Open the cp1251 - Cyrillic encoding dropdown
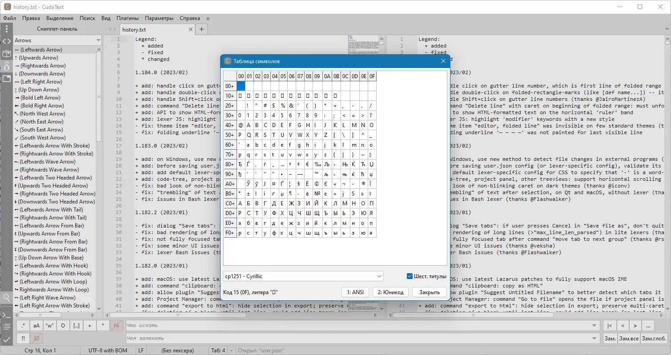This screenshot has height=355, width=671. [x=303, y=276]
